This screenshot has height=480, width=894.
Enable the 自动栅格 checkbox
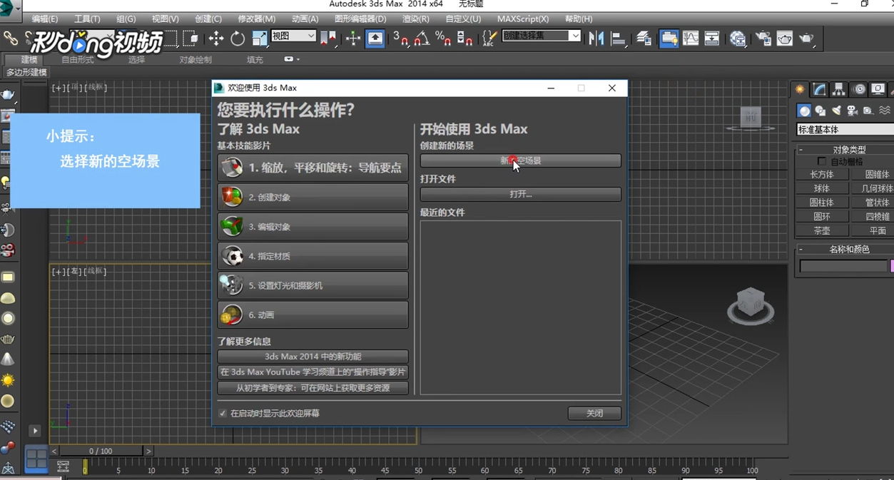[x=822, y=162]
